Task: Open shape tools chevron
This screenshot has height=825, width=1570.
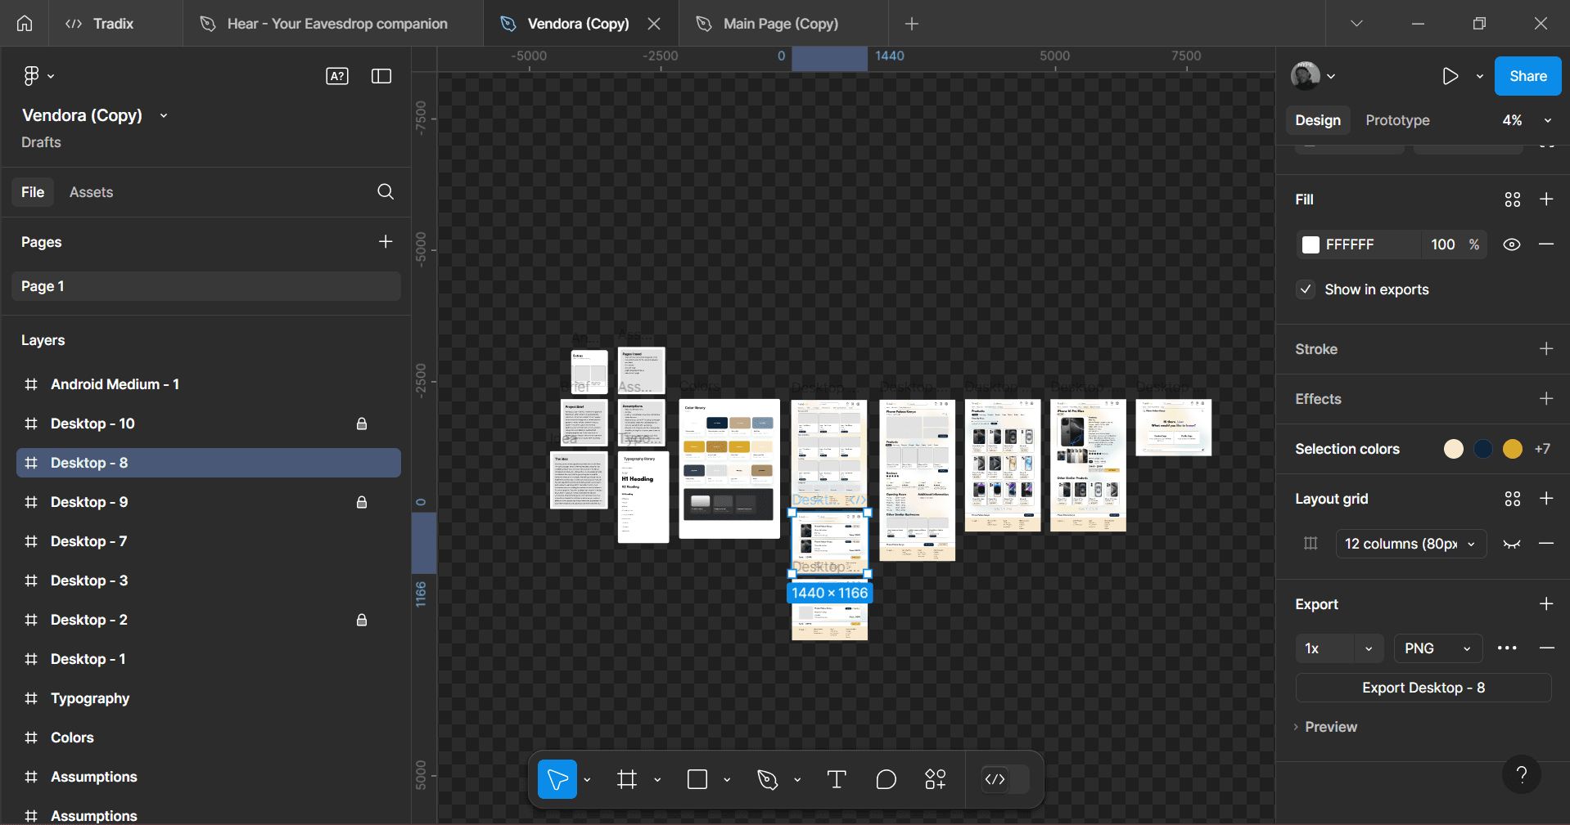Action: coord(727,780)
